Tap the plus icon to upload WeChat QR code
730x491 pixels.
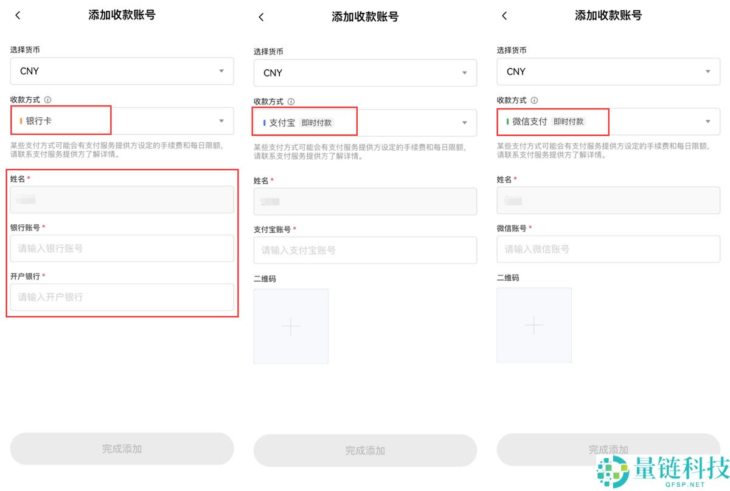pos(534,325)
